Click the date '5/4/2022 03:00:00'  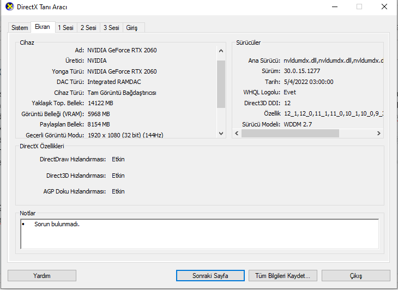tap(309, 82)
